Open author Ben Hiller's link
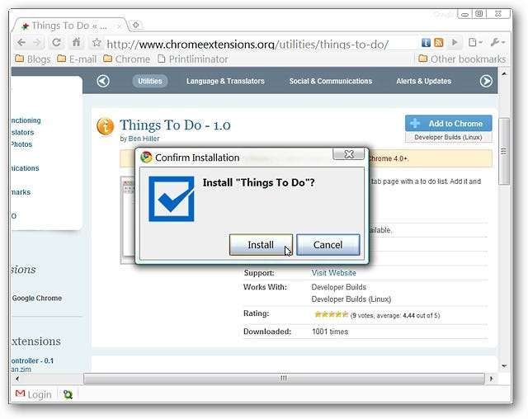Viewport: 528px width, 419px height. [144, 139]
